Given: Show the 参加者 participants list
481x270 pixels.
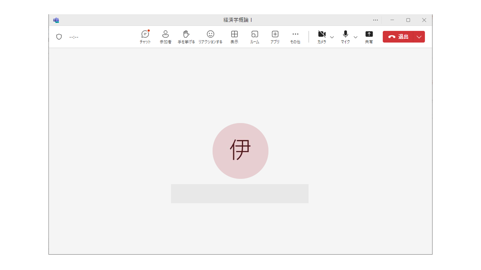Looking at the screenshot, I should click(165, 37).
